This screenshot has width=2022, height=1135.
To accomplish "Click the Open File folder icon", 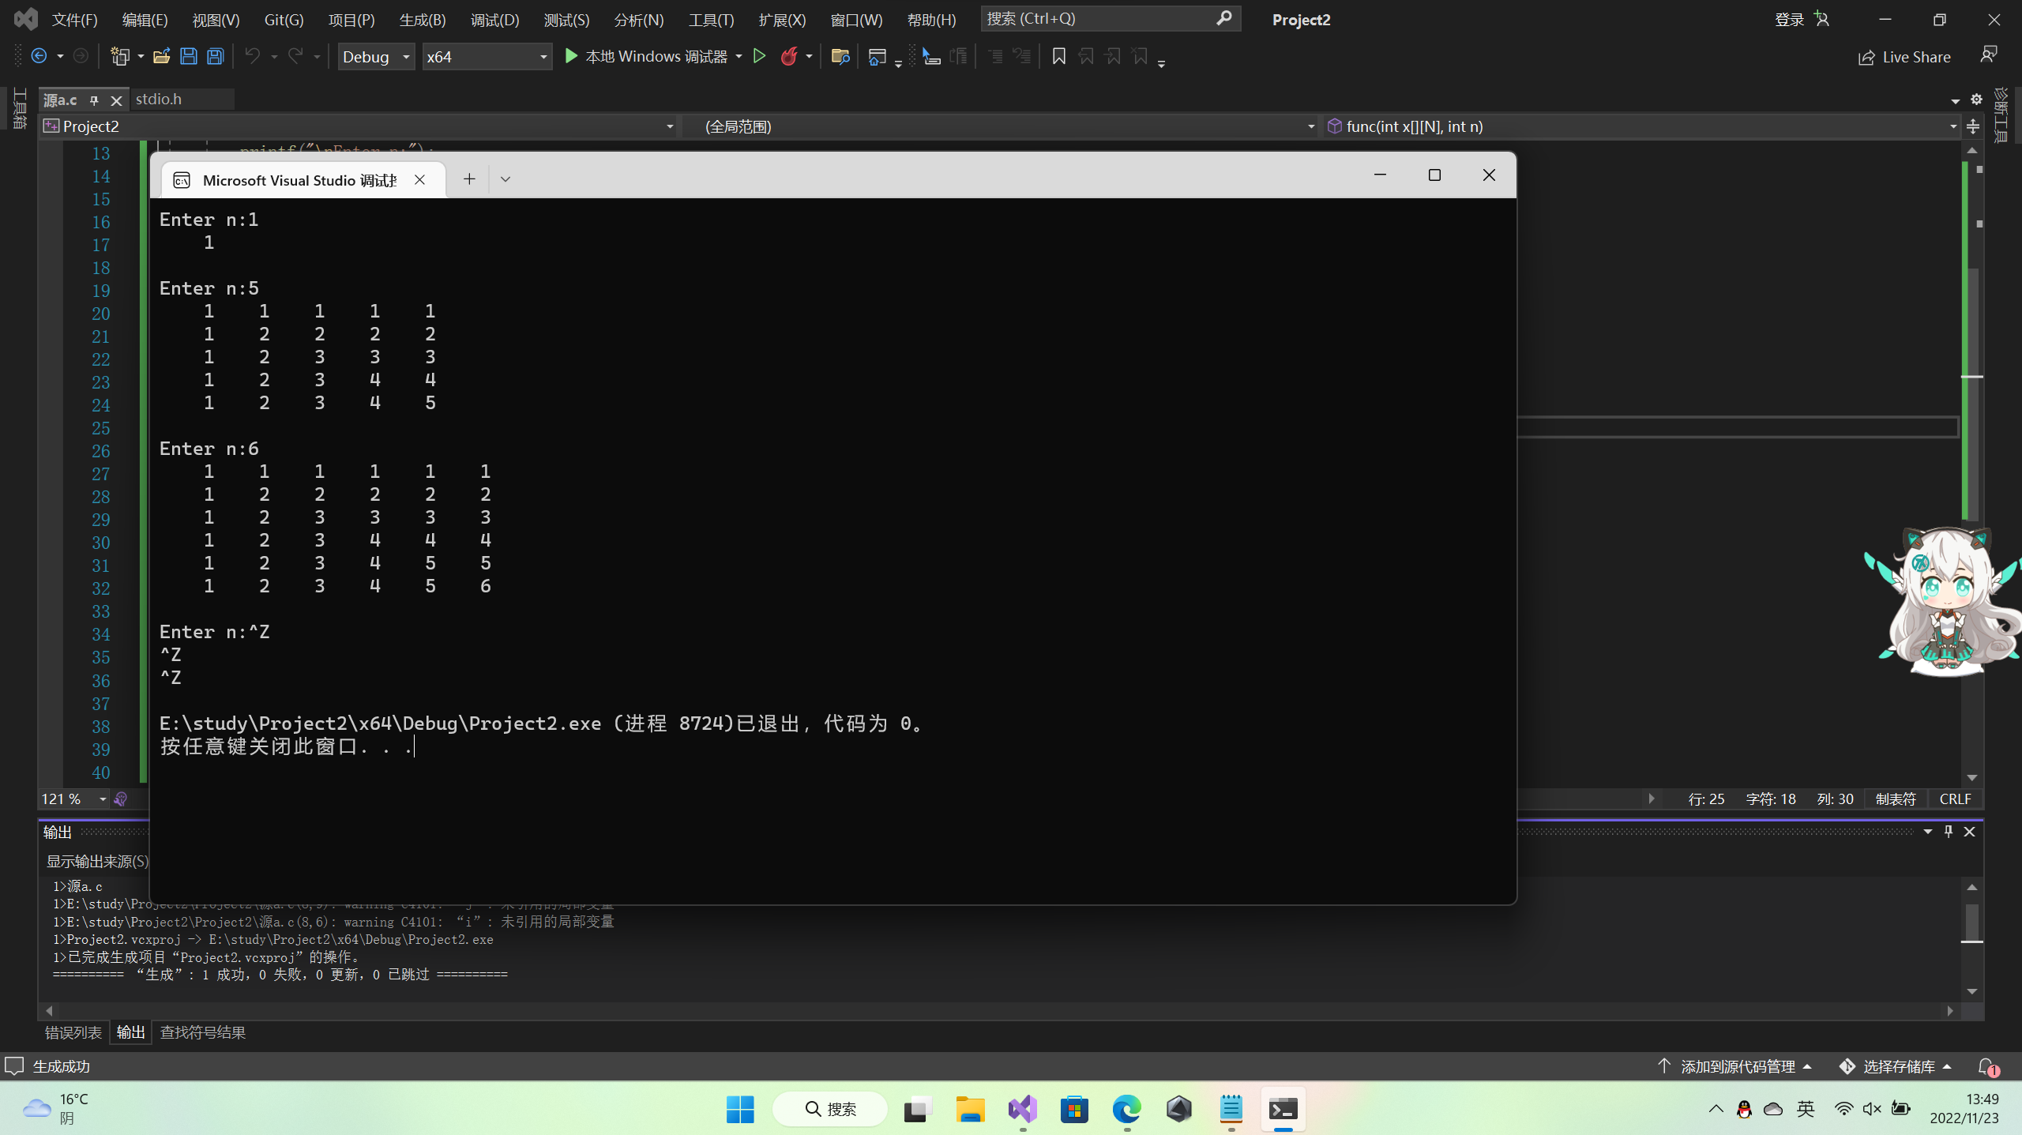I will 161,56.
